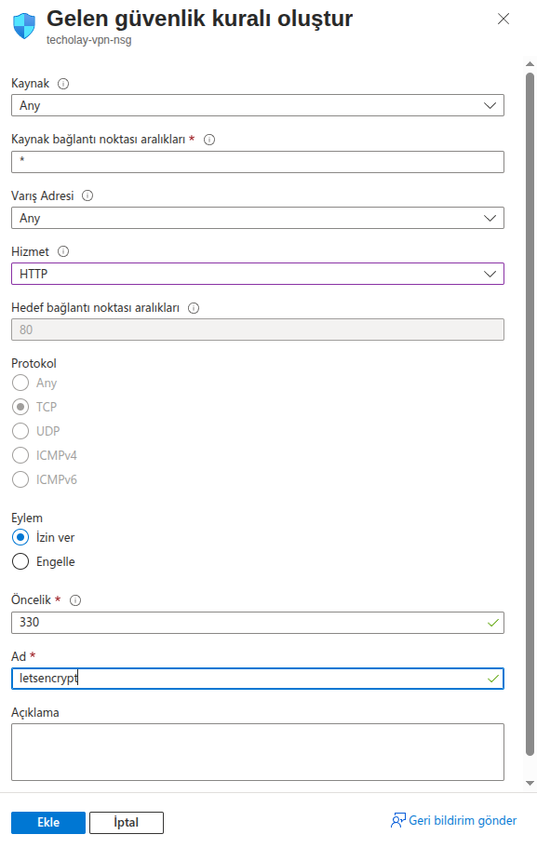The image size is (537, 848).
Task: Click the Ekle button
Action: pyautogui.click(x=48, y=823)
